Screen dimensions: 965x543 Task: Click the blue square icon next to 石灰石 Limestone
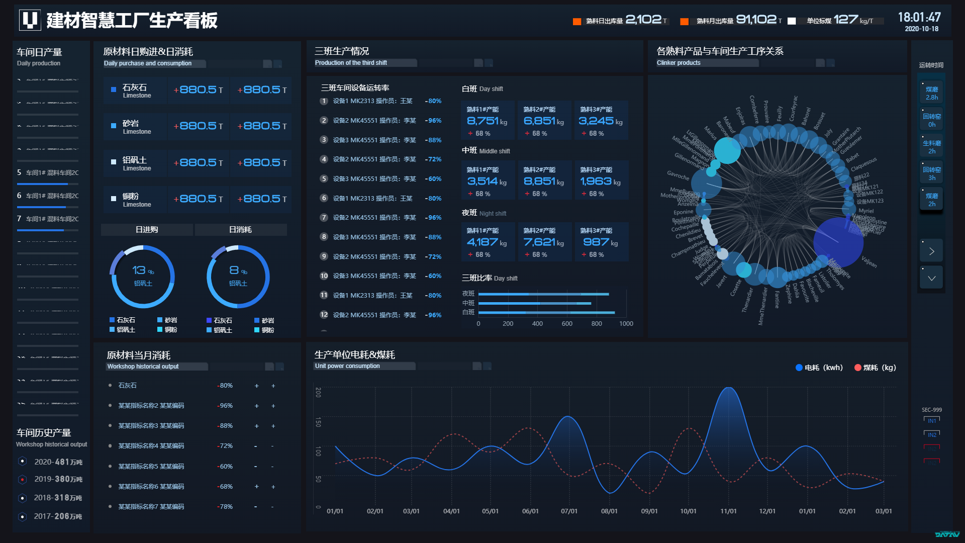114,90
